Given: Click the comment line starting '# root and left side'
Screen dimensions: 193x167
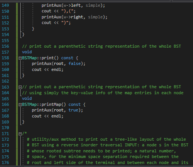Looking at the screenshot, I should pyautogui.click(x=108, y=162).
